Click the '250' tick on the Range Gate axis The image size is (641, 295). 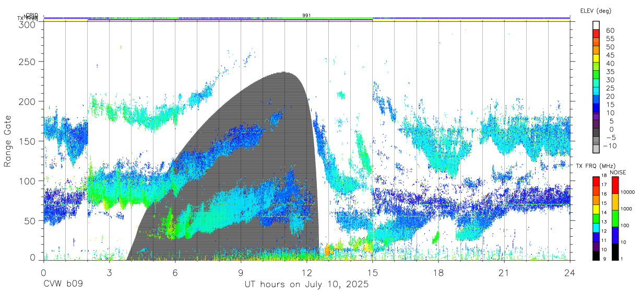click(x=27, y=61)
